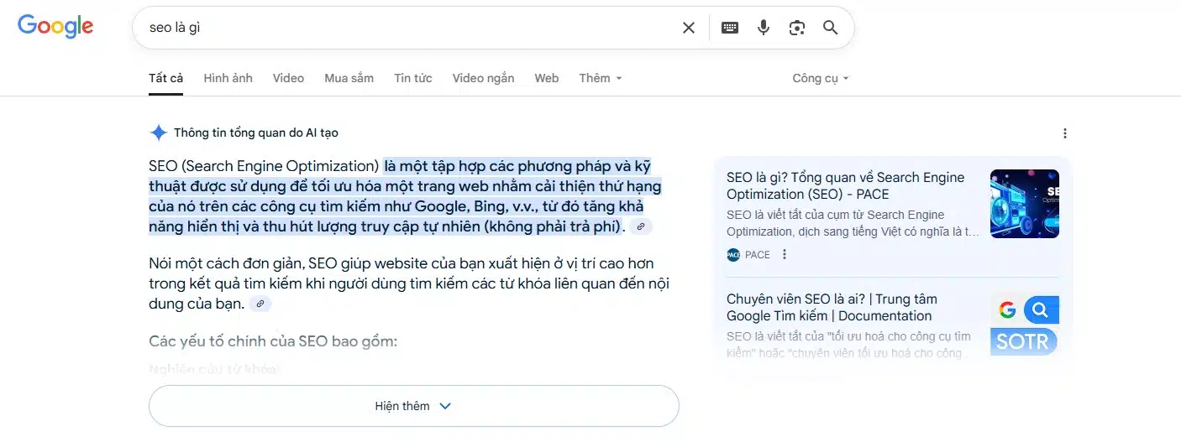Open search by image (Lens) icon
This screenshot has width=1181, height=442.
click(x=797, y=28)
